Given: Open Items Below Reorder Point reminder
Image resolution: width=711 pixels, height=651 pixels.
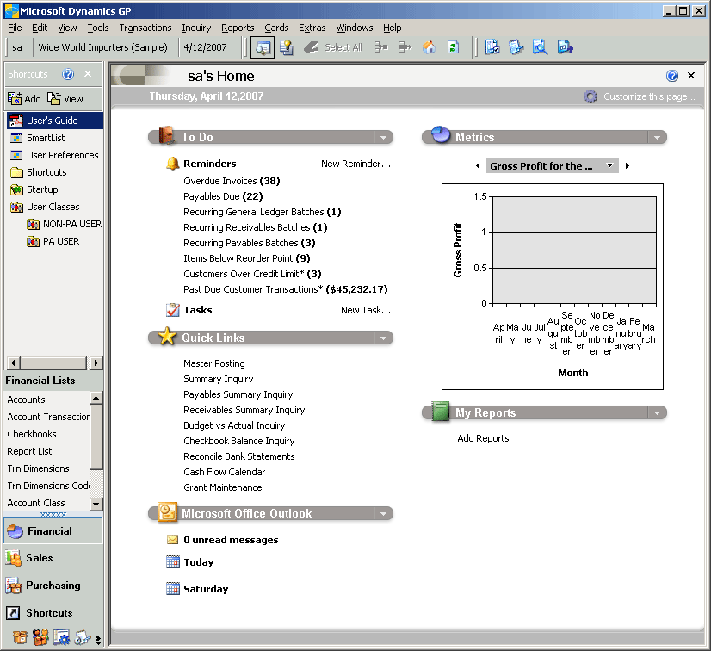Looking at the screenshot, I should coord(247,258).
